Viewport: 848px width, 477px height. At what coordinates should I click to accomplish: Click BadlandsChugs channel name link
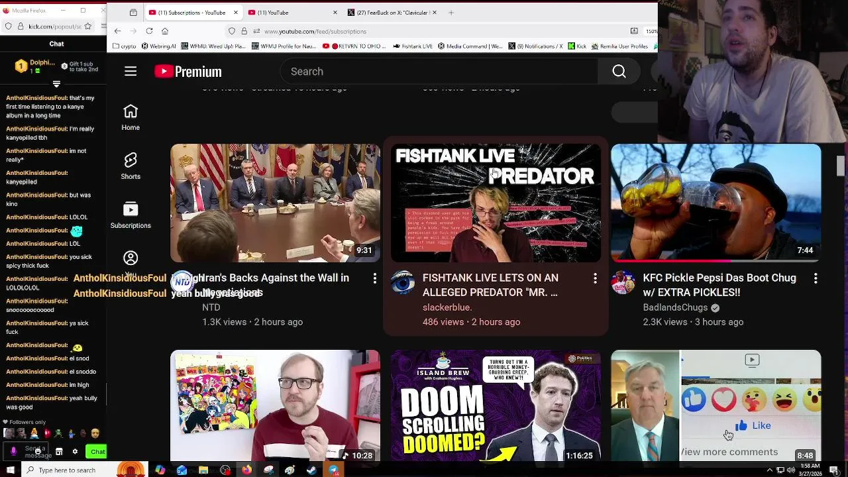point(675,307)
